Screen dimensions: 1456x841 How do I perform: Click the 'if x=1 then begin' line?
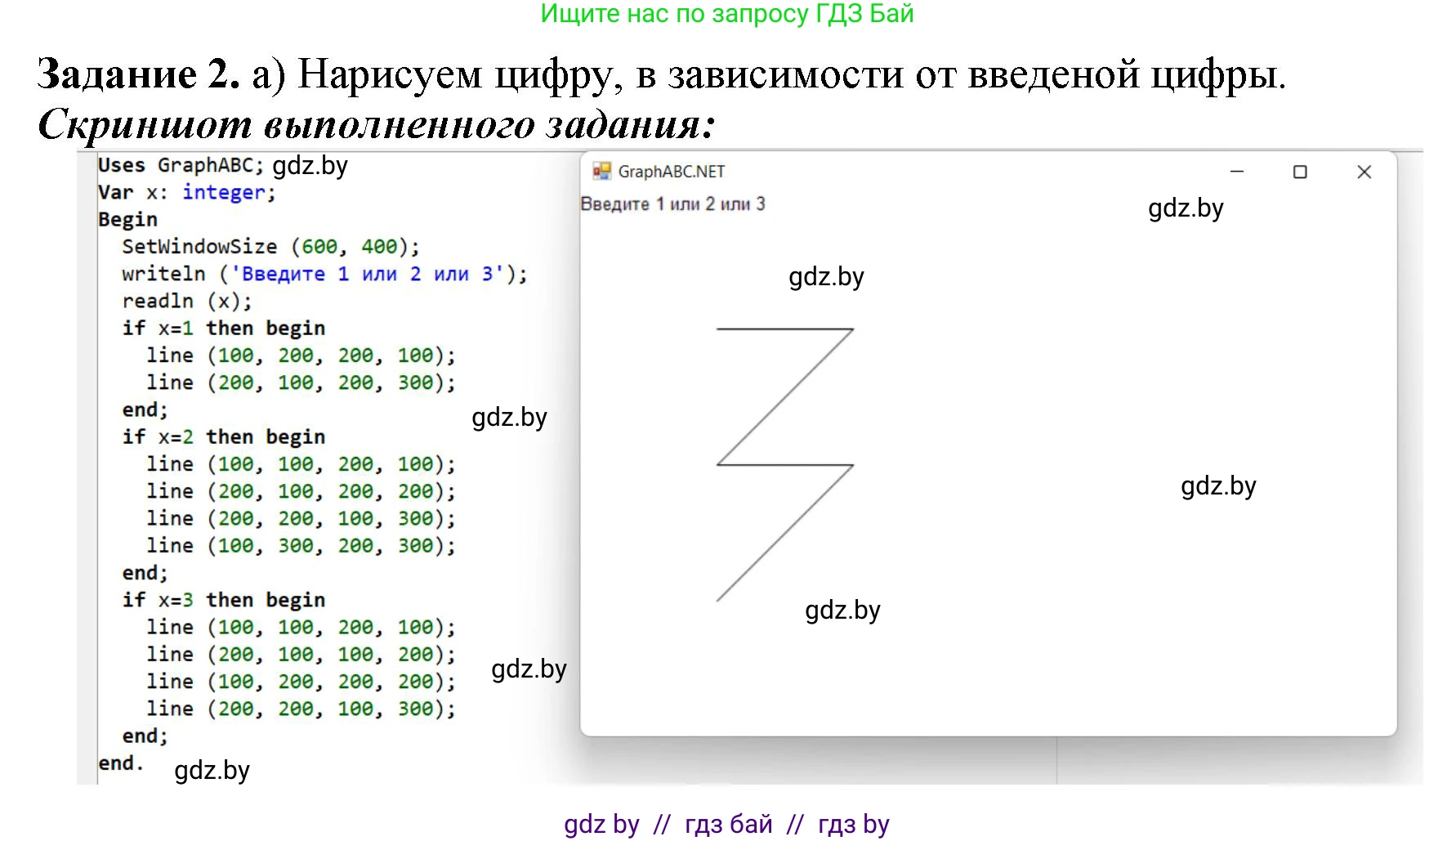click(x=223, y=328)
